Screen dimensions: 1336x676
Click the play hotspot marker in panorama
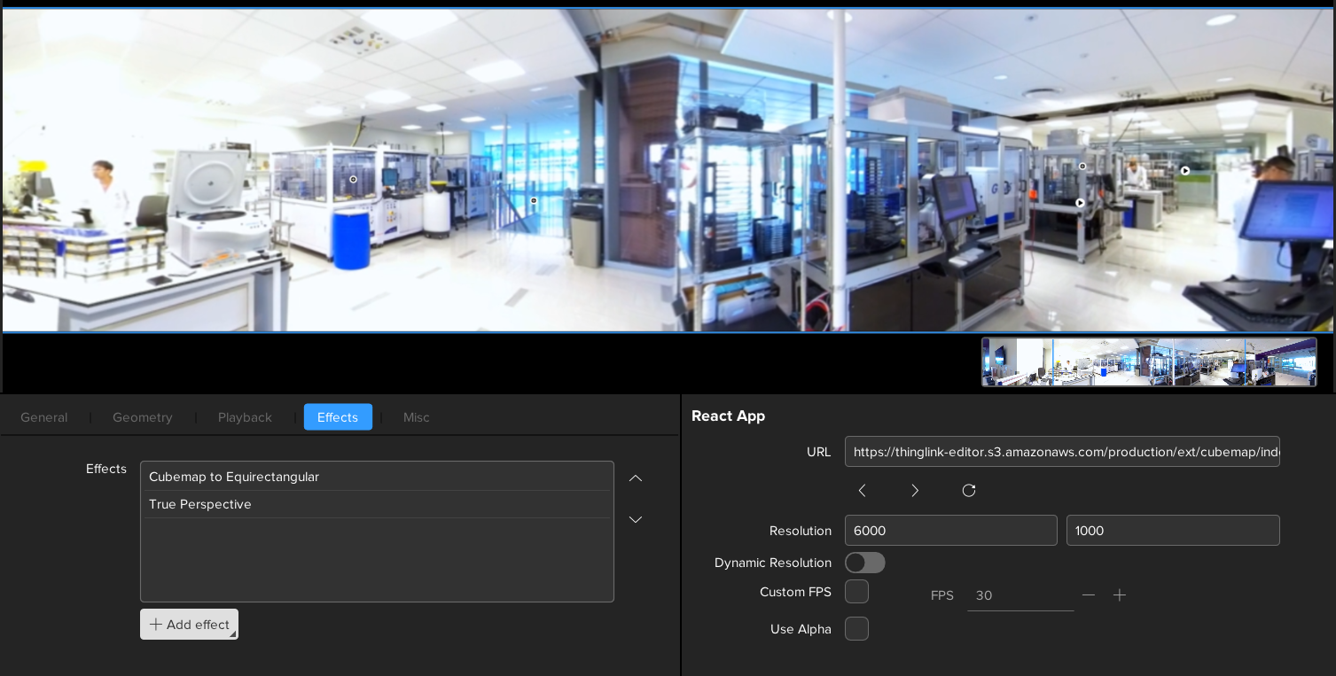pyautogui.click(x=1185, y=170)
